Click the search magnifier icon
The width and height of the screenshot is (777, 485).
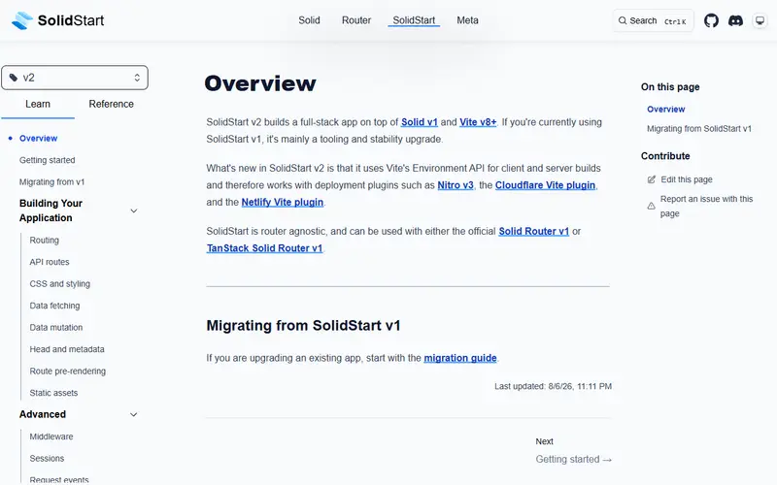(x=623, y=20)
